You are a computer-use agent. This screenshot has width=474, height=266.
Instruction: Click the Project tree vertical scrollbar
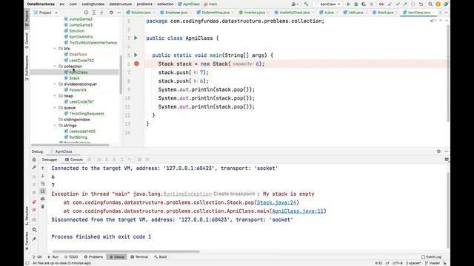[121, 74]
